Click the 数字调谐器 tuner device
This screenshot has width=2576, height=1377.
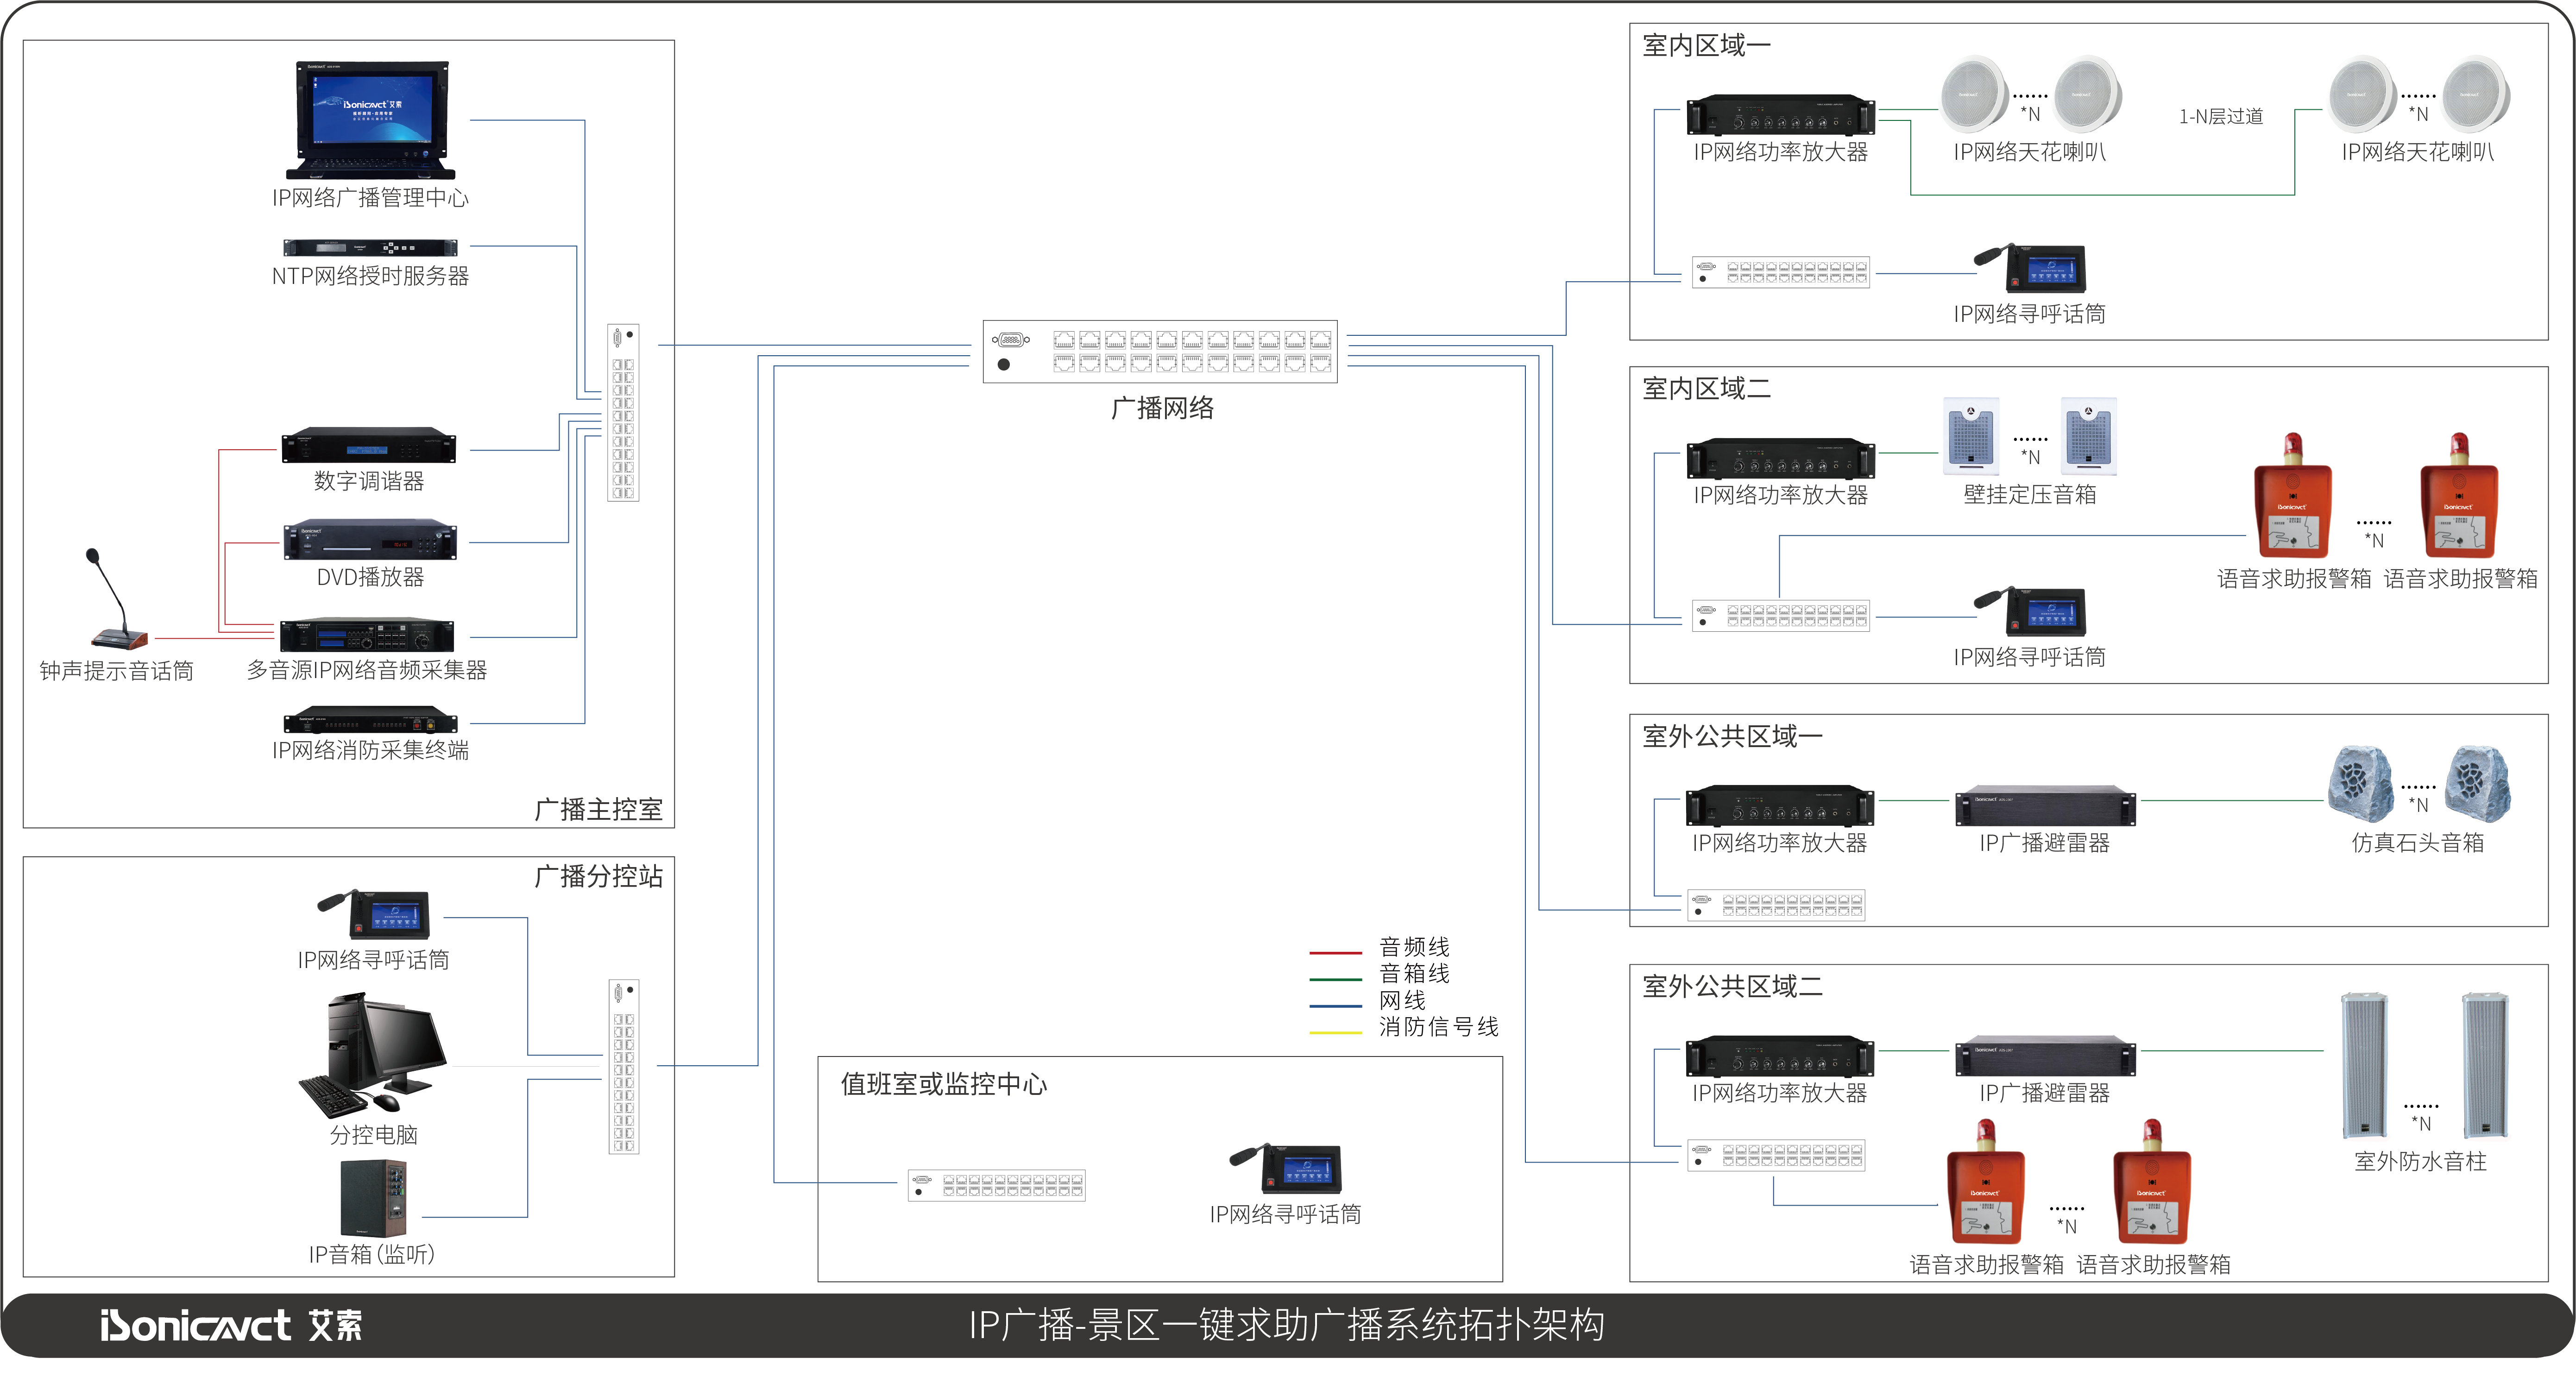(x=369, y=446)
